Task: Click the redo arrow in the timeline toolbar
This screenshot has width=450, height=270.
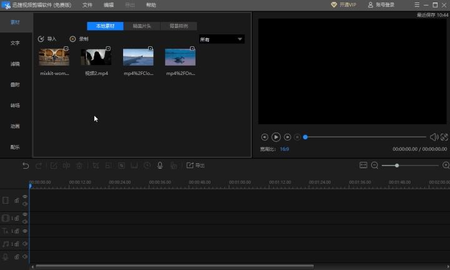Action: pos(39,166)
